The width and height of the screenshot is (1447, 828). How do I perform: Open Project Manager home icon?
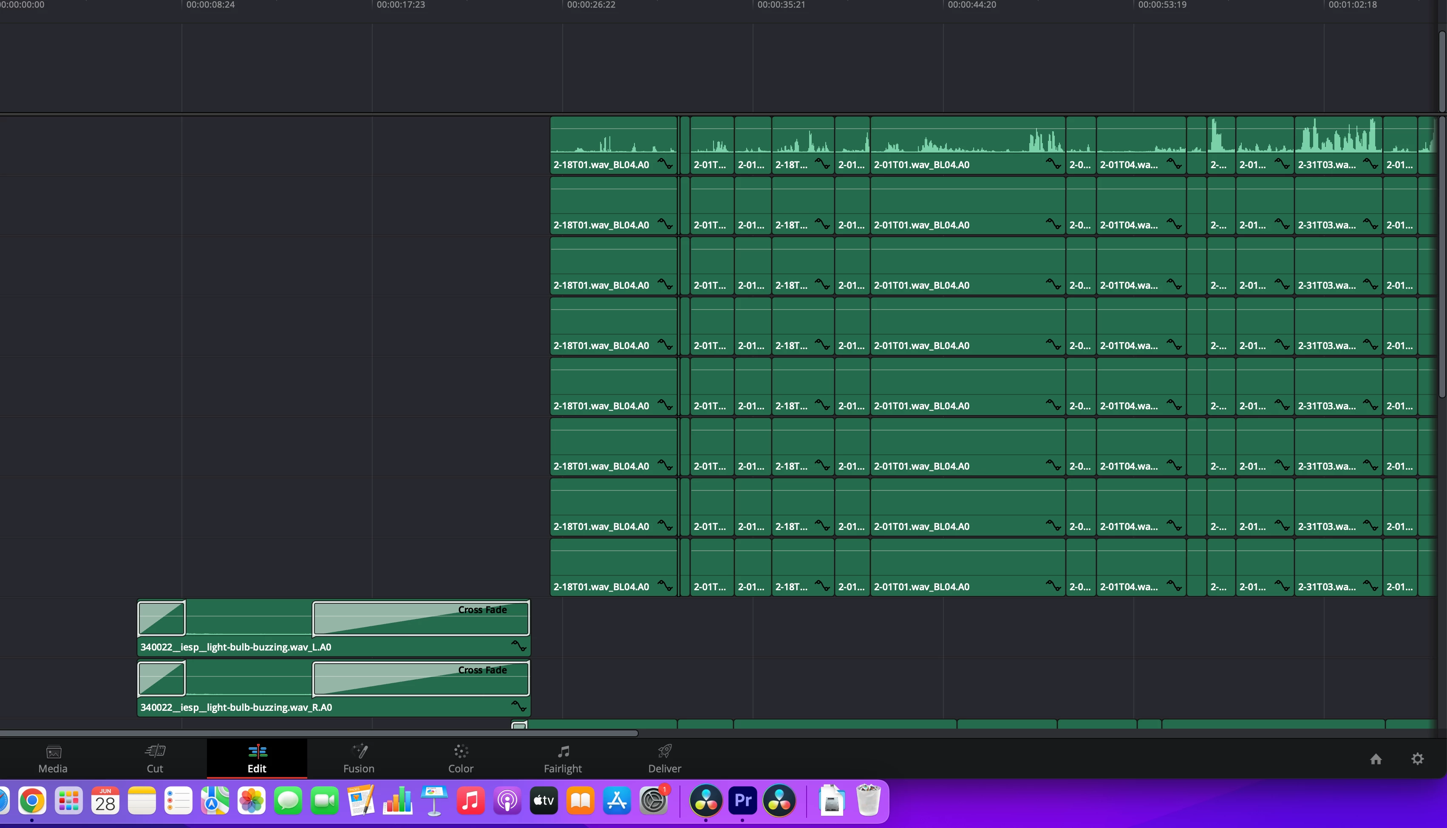pos(1375,759)
